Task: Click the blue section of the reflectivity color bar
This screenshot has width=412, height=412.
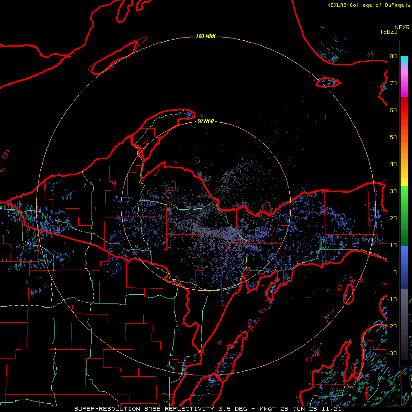Action: [x=404, y=268]
